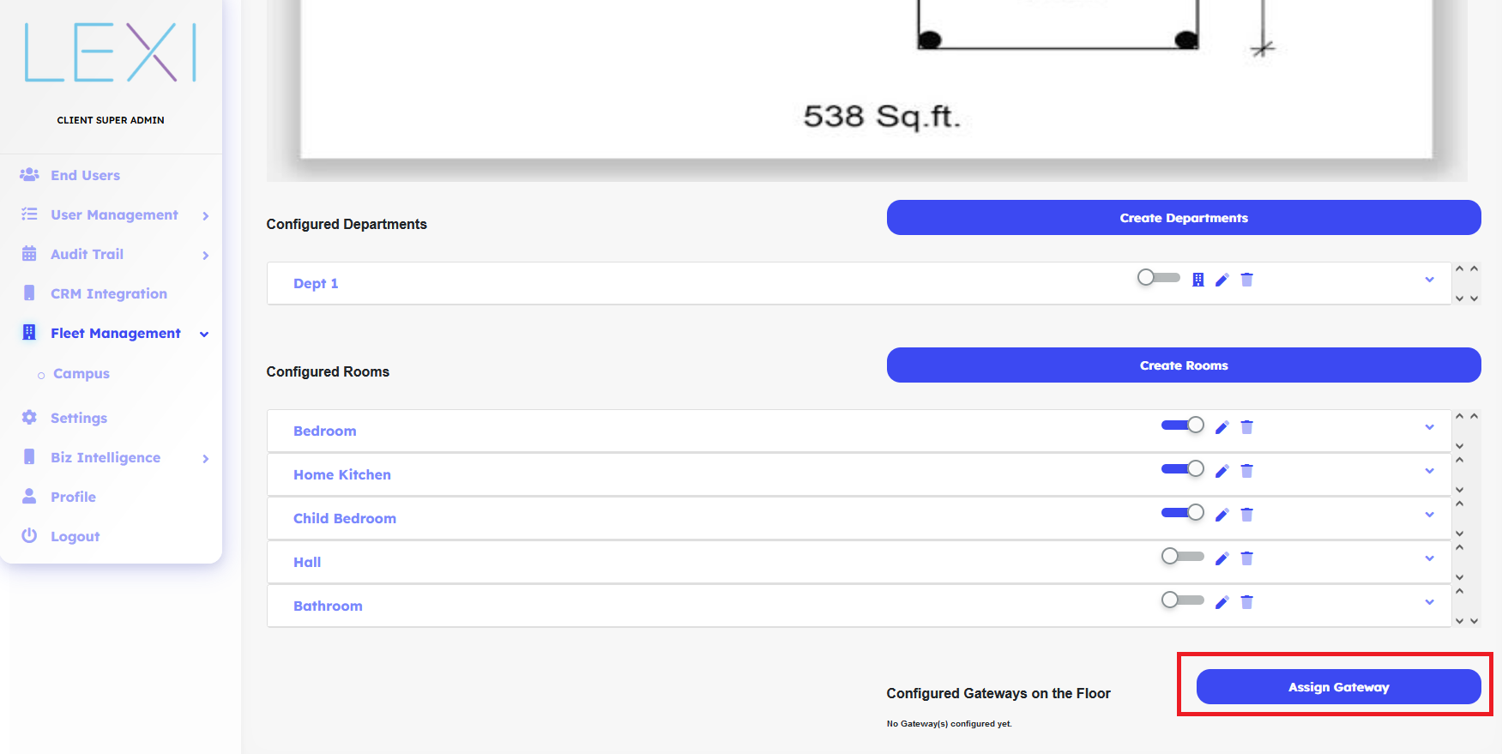Disable the Bedroom room toggle
Screen dimensions: 1502x754
(x=1182, y=425)
